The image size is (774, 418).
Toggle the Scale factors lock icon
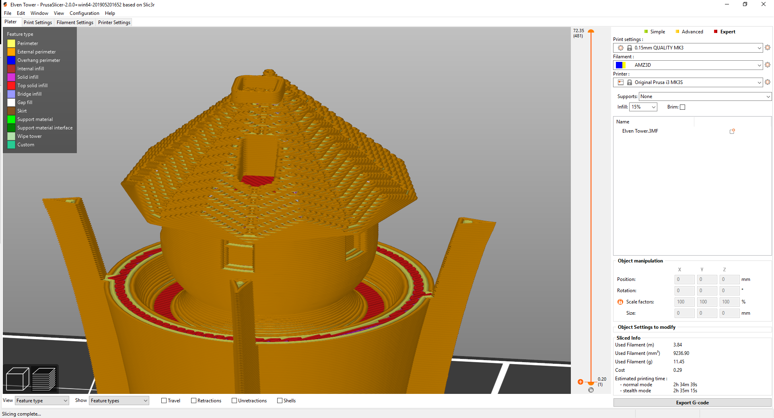(620, 302)
